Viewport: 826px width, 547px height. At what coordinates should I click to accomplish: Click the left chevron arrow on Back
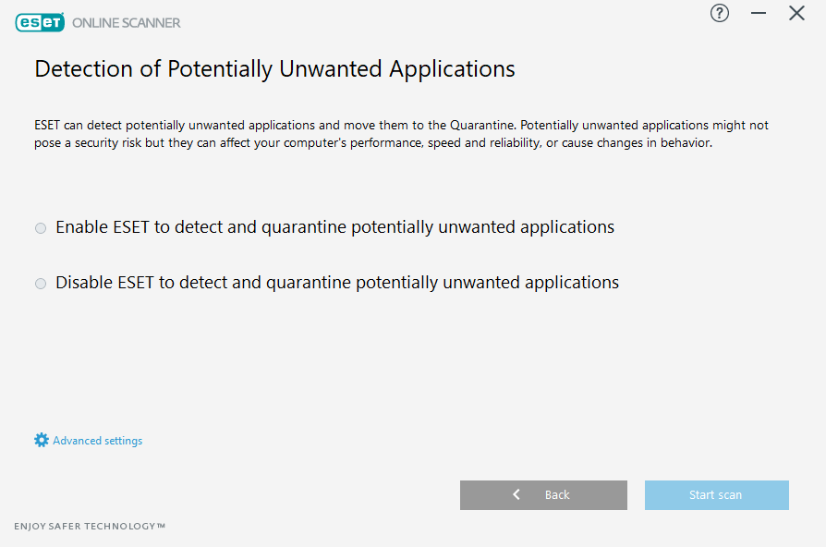coord(516,494)
